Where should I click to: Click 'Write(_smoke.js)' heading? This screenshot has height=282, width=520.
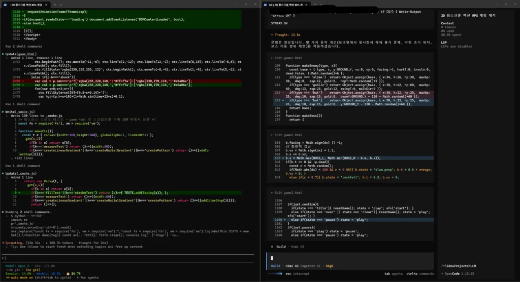click(x=20, y=112)
